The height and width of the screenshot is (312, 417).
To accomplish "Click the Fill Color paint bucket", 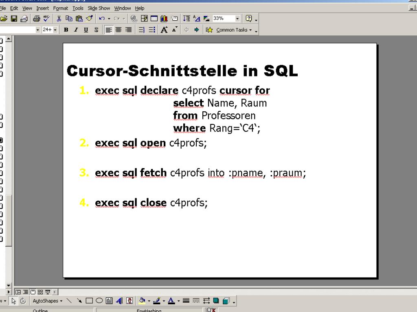I will click(141, 301).
